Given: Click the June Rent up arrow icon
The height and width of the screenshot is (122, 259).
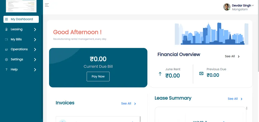Looking at the screenshot, I should (160, 74).
